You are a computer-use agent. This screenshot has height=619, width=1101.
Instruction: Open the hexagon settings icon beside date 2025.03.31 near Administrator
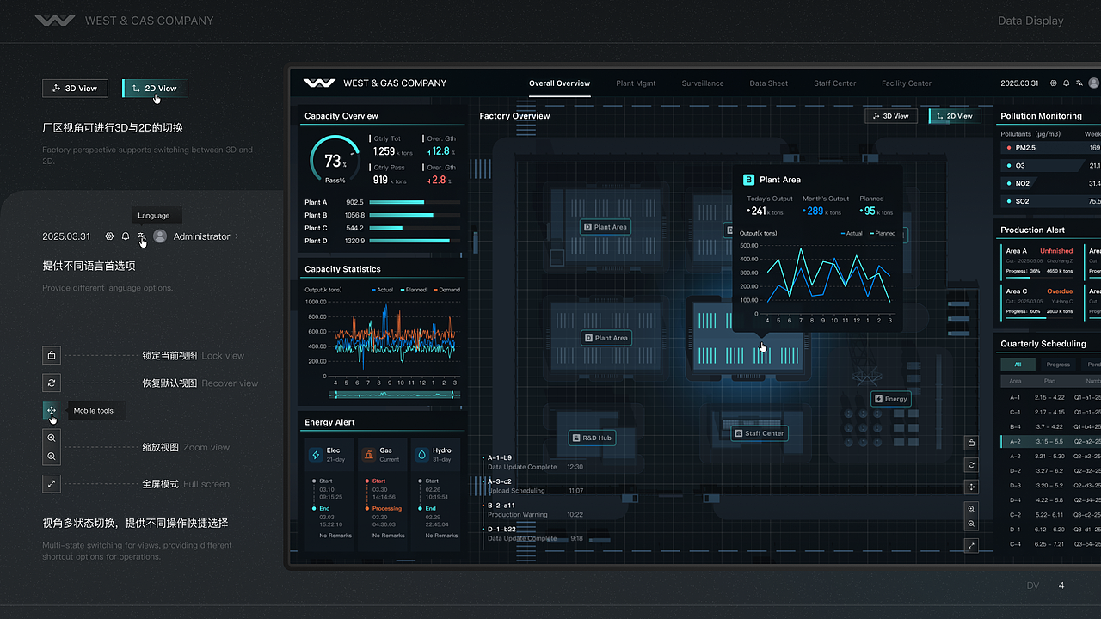point(109,236)
